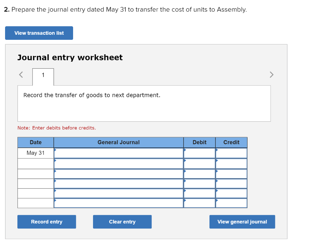Click View transaction list
Image resolution: width=324 pixels, height=247 pixels.
(39, 33)
